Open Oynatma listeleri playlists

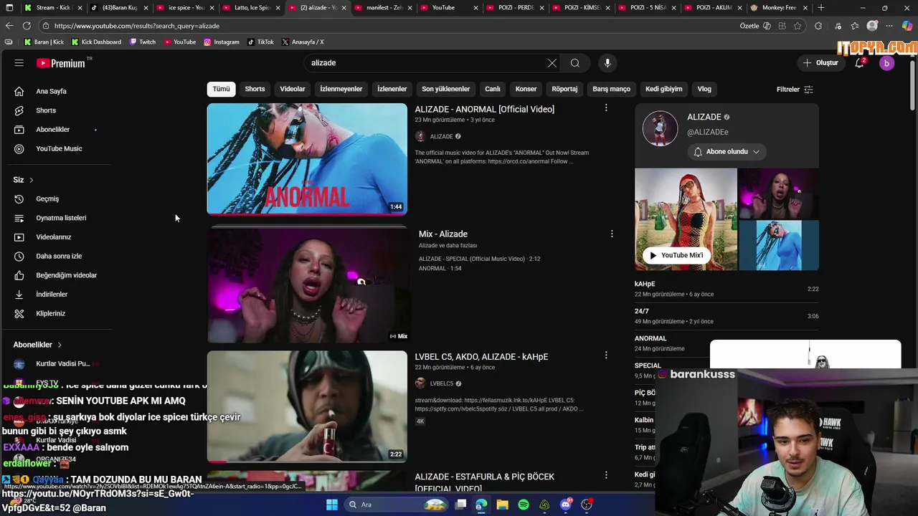pos(61,218)
